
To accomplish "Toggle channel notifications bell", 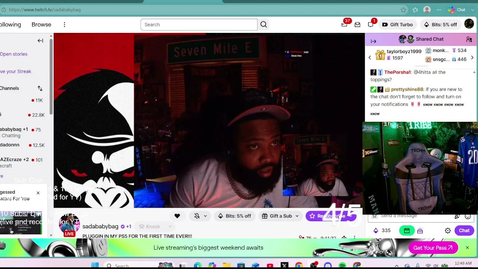I will click(x=197, y=216).
